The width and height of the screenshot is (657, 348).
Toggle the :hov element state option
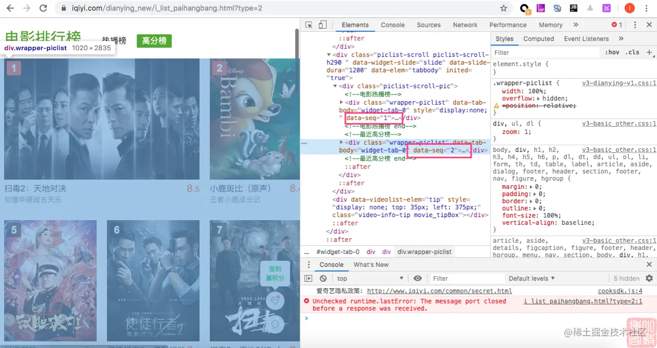(612, 52)
